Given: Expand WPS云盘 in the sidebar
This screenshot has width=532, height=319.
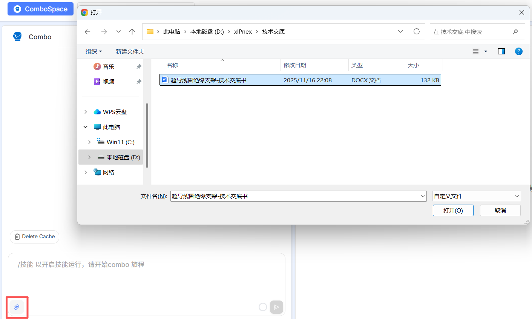Looking at the screenshot, I should [85, 112].
